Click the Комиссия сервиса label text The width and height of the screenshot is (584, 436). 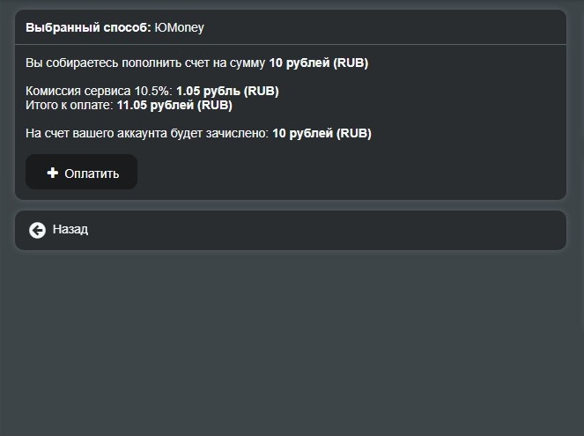[x=78, y=91]
